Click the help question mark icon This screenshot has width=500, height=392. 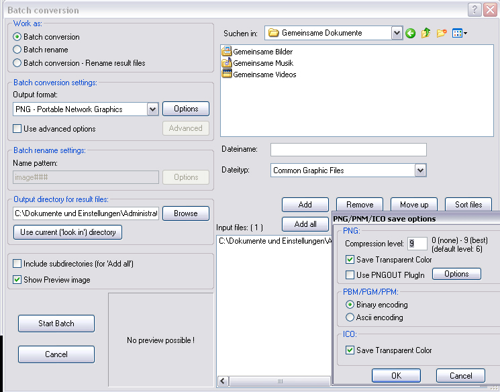coord(474,9)
